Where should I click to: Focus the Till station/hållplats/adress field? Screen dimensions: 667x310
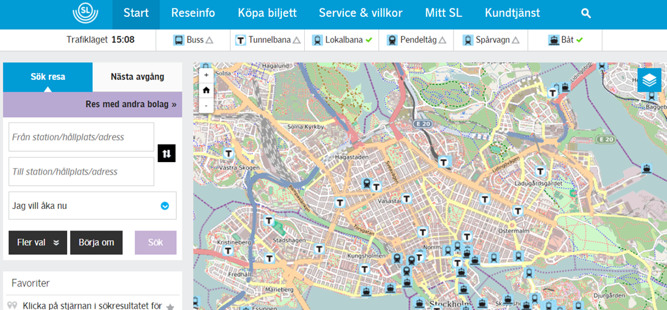tap(81, 171)
